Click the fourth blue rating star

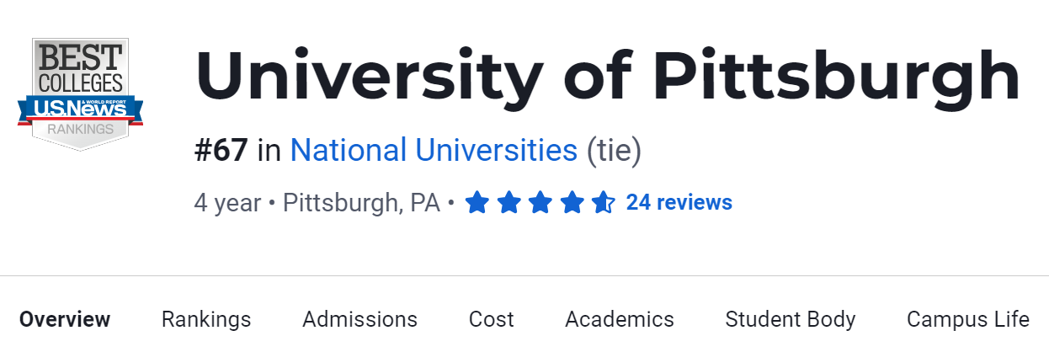[x=572, y=203]
